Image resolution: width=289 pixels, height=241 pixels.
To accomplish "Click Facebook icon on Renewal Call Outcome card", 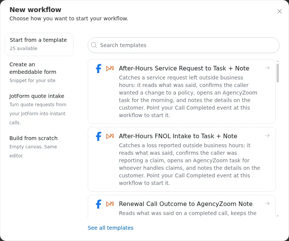I will point(99,204).
